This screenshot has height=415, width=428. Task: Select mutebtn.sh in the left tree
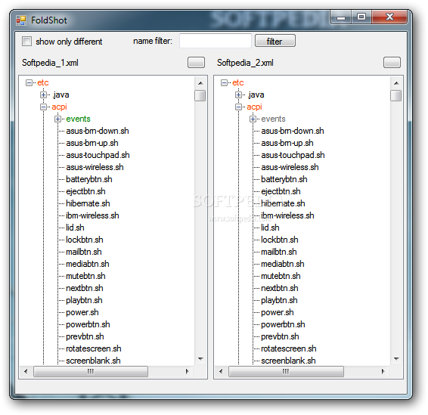85,276
